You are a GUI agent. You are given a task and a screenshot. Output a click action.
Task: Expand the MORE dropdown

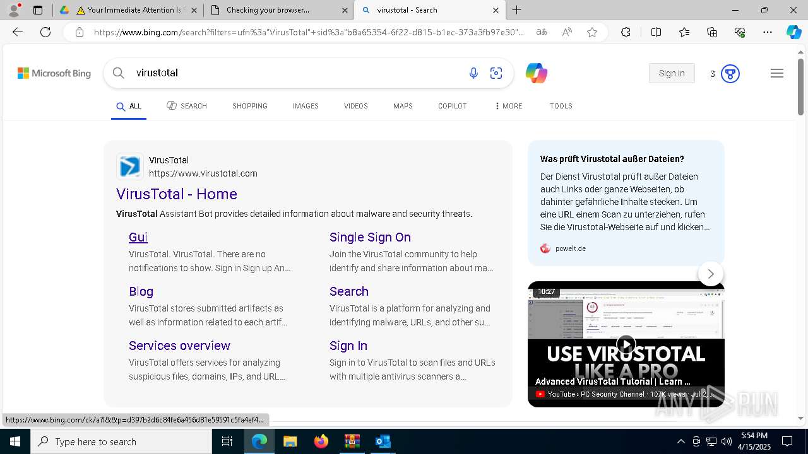pos(508,106)
